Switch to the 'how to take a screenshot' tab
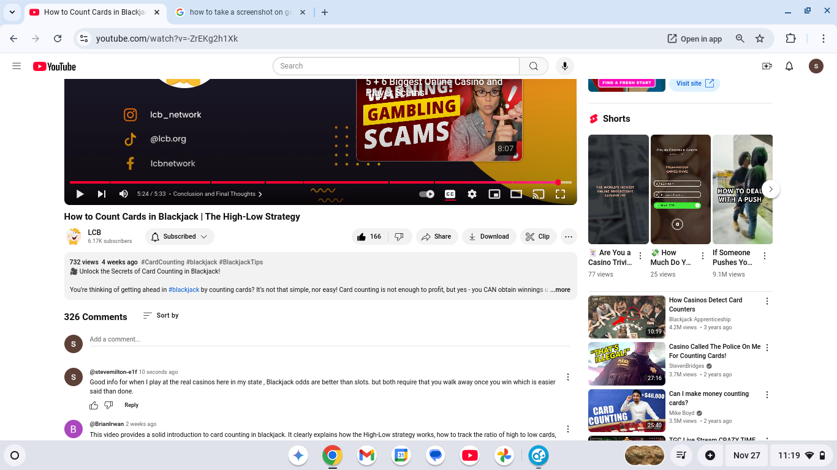This screenshot has height=470, width=837. (241, 12)
